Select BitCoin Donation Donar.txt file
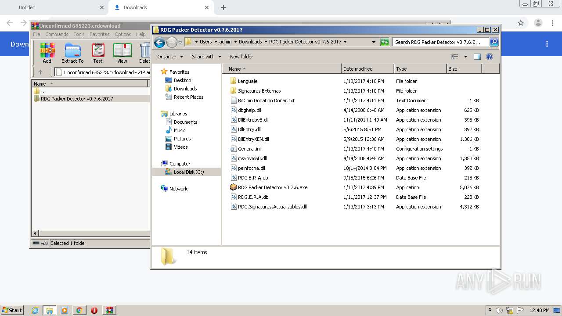Screen dimensions: 562x316 click(x=267, y=101)
